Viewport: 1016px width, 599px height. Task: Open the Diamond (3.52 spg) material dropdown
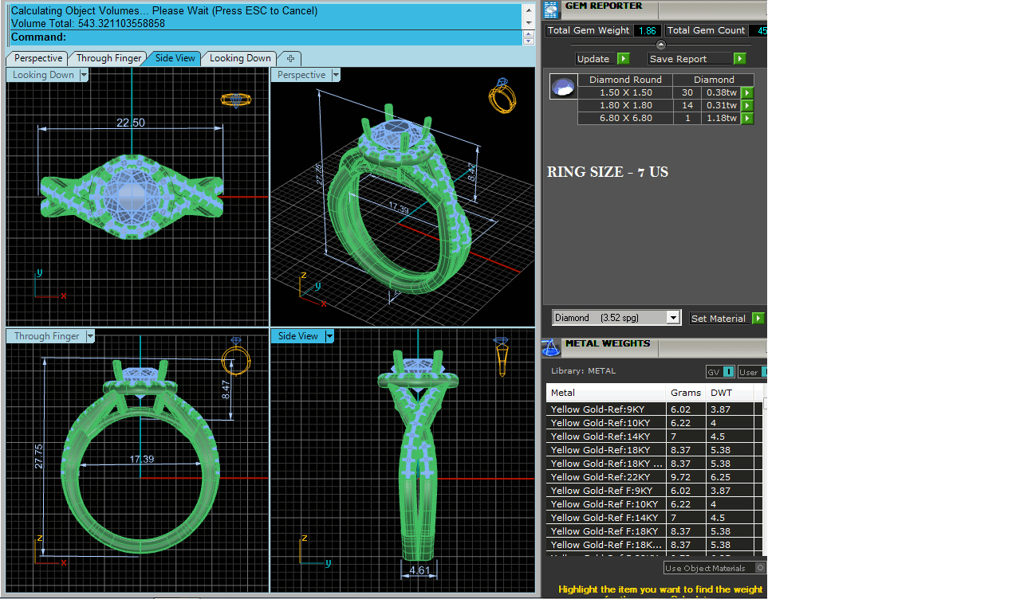coord(673,318)
